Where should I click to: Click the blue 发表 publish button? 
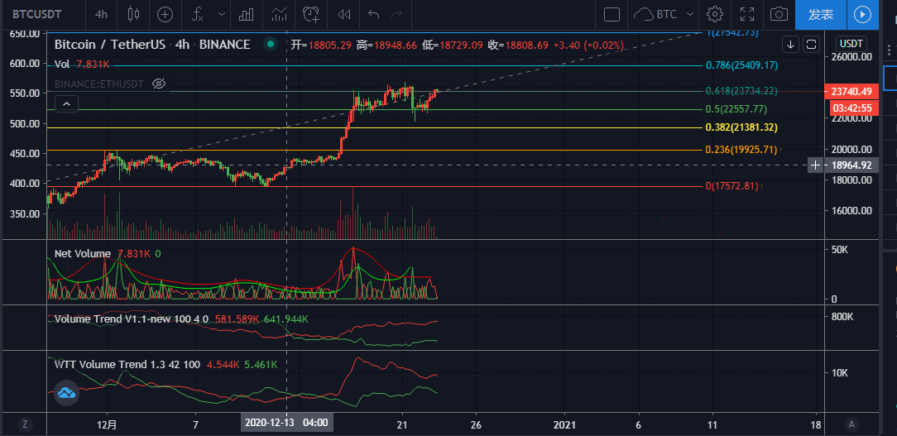point(820,14)
